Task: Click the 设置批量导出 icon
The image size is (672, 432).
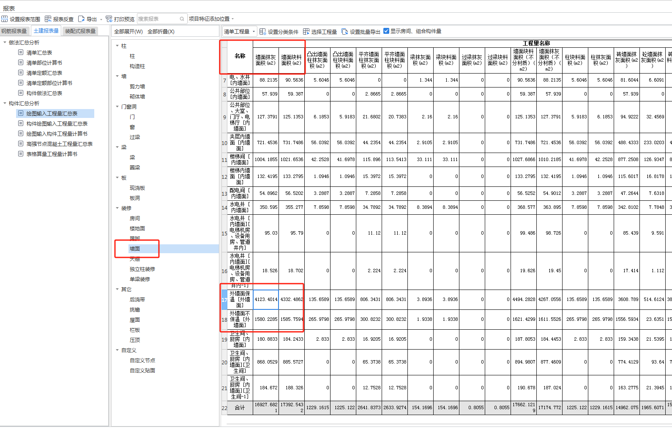Action: pyautogui.click(x=344, y=32)
